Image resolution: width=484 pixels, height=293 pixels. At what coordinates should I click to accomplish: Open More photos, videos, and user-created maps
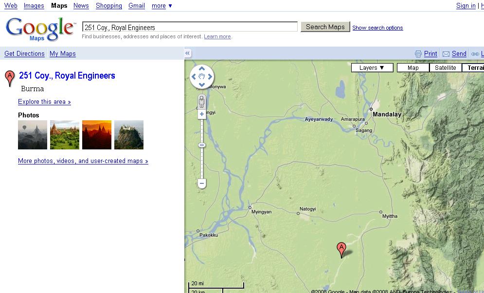tap(83, 161)
